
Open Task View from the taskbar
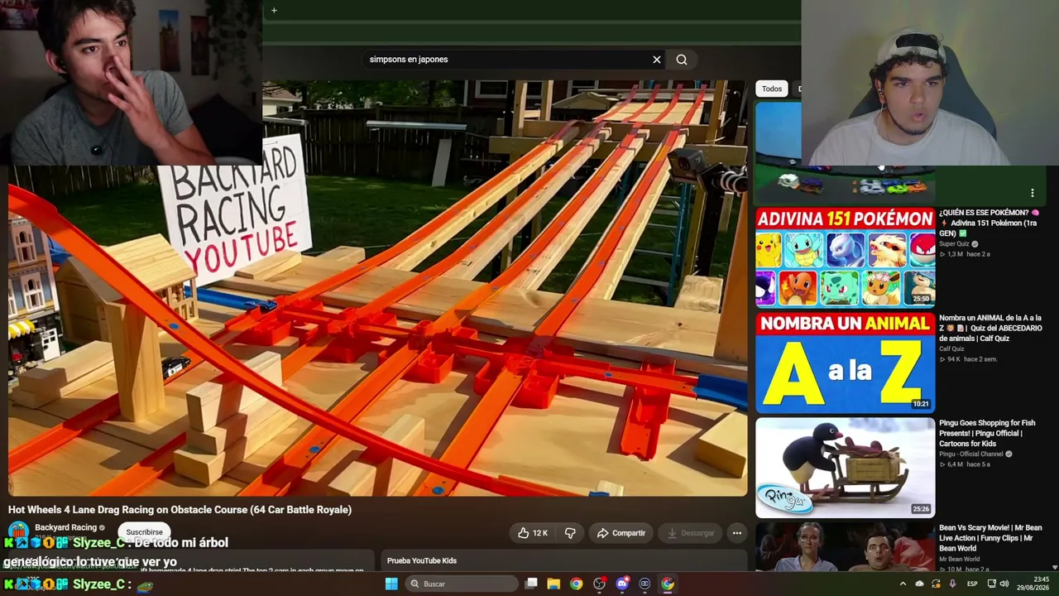[532, 584]
